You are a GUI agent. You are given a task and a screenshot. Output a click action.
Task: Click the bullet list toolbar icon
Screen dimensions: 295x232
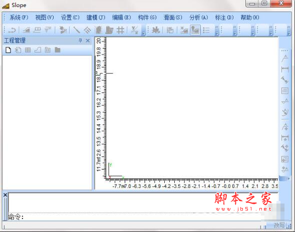(206, 30)
